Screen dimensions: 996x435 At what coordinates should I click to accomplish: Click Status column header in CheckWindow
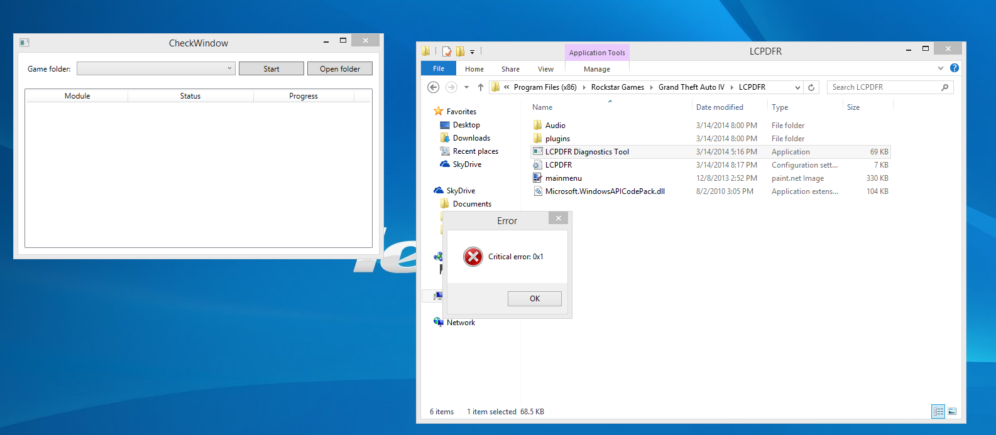pos(190,96)
